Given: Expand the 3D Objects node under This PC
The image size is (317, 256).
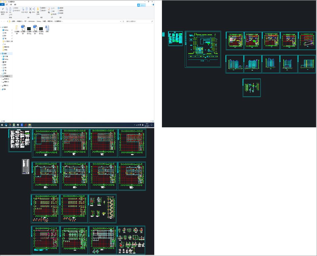Looking at the screenshot, I should pyautogui.click(x=2, y=57).
